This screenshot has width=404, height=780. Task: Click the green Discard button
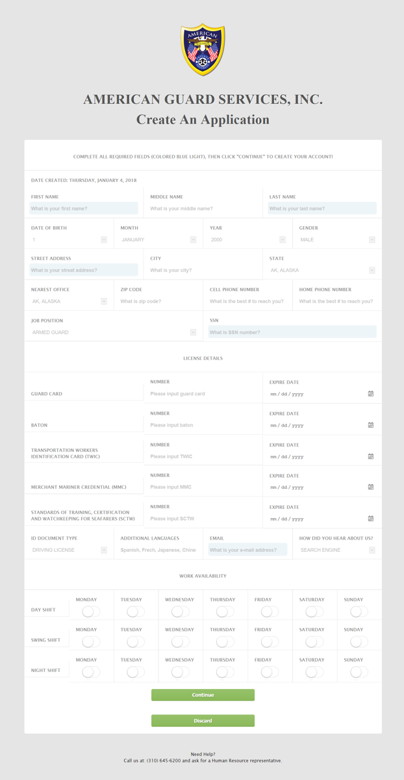coord(203,721)
